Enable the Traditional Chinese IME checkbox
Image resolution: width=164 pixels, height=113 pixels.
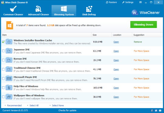pos(3,69)
